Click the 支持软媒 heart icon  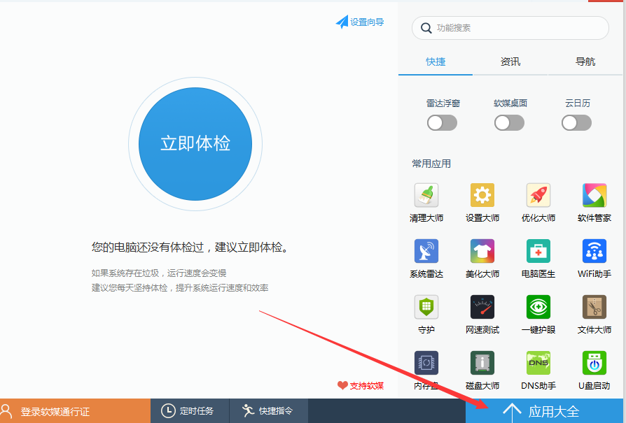tap(342, 385)
